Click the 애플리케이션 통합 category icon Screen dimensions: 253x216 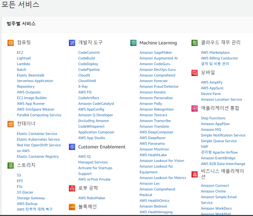point(195,109)
